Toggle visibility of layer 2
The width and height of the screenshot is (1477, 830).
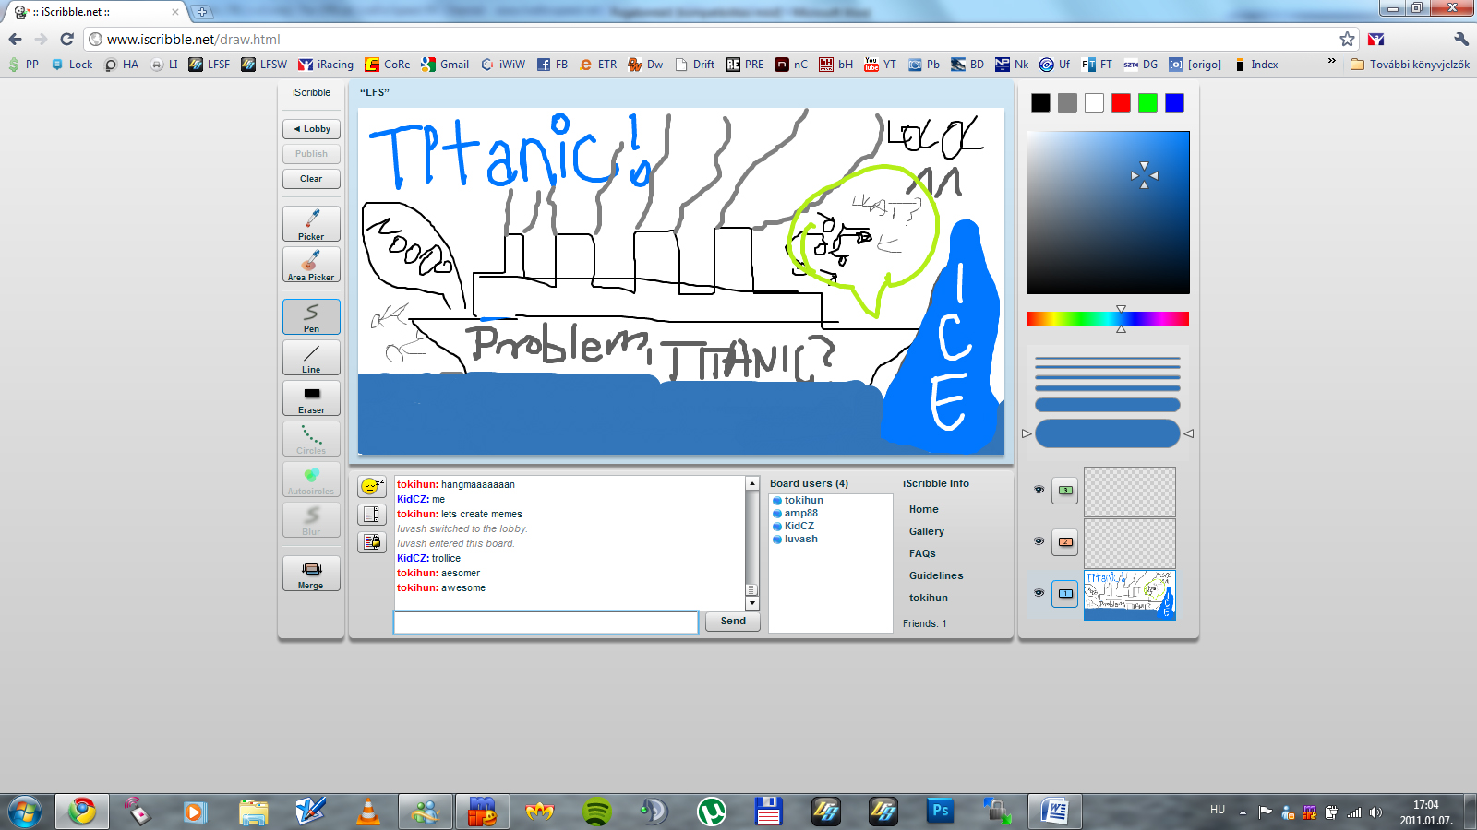click(1039, 541)
